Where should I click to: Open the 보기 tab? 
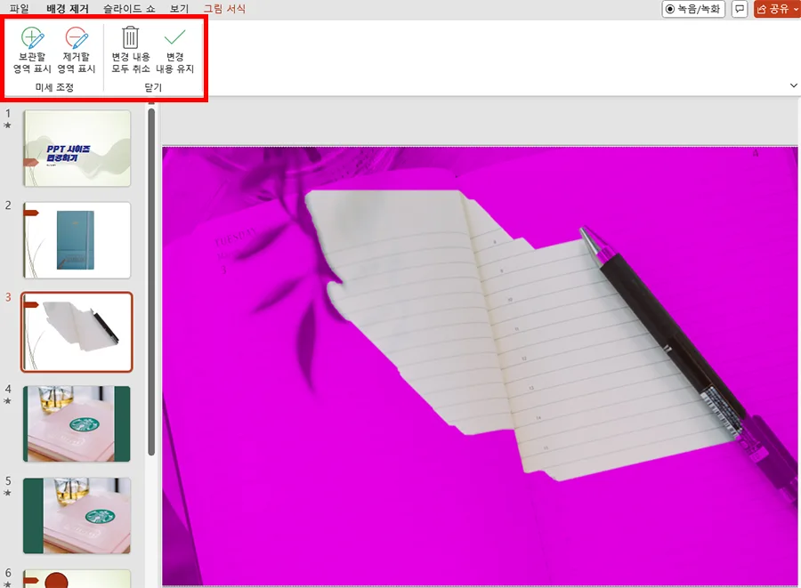tap(179, 9)
